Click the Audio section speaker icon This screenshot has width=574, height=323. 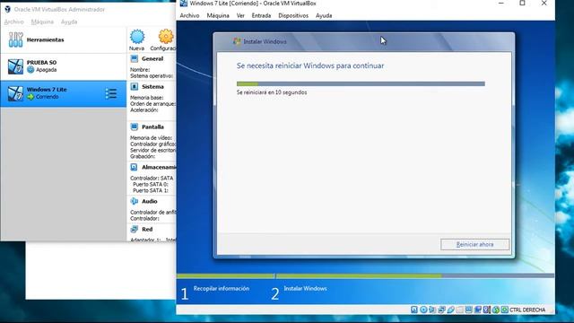[x=135, y=201]
